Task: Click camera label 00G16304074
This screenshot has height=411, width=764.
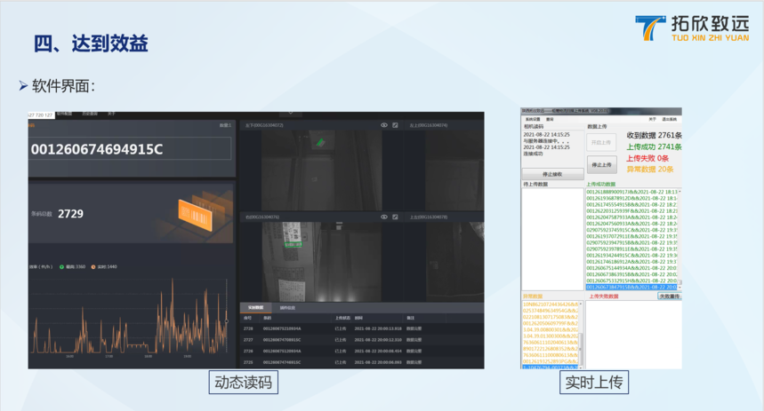Action: coord(429,125)
